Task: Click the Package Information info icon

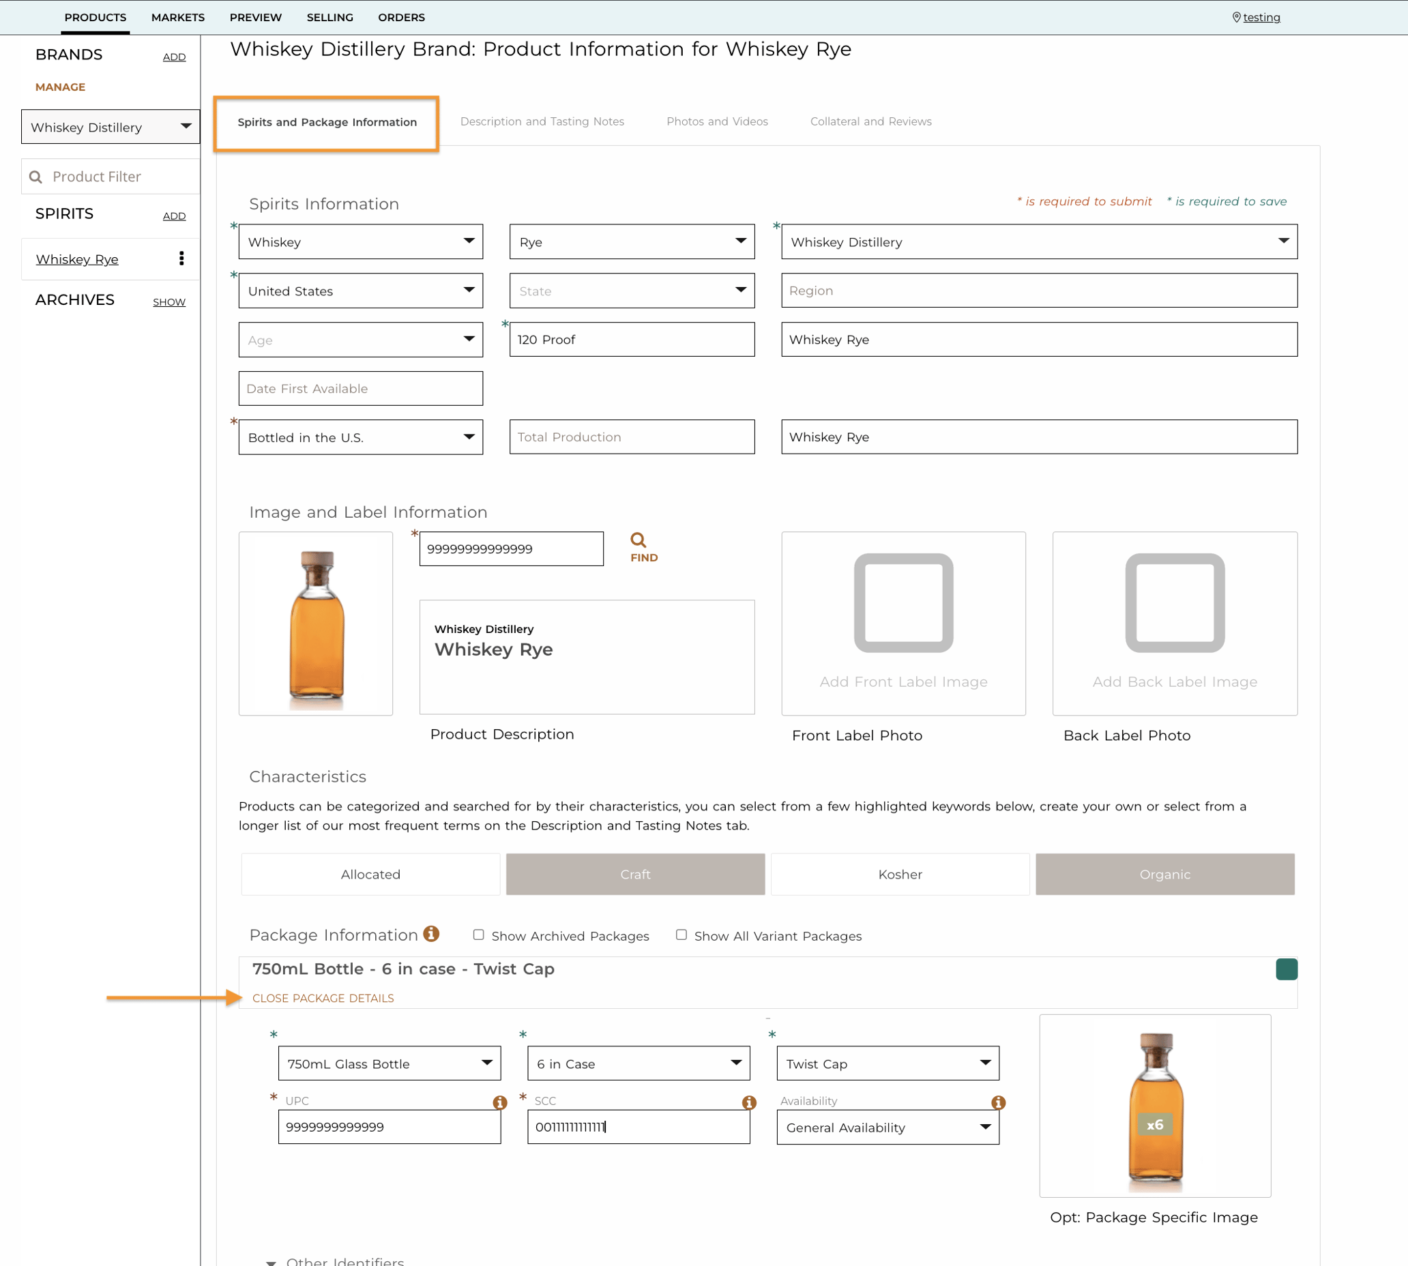Action: (431, 934)
